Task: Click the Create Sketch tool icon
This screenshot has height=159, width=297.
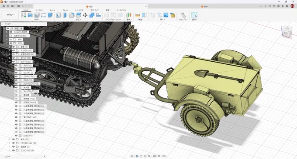Action: (24, 15)
